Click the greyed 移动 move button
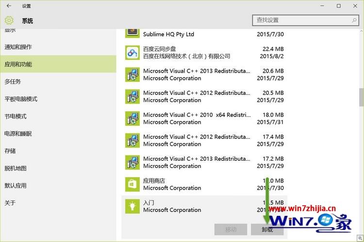The width and height of the screenshot is (364, 242). 231,229
